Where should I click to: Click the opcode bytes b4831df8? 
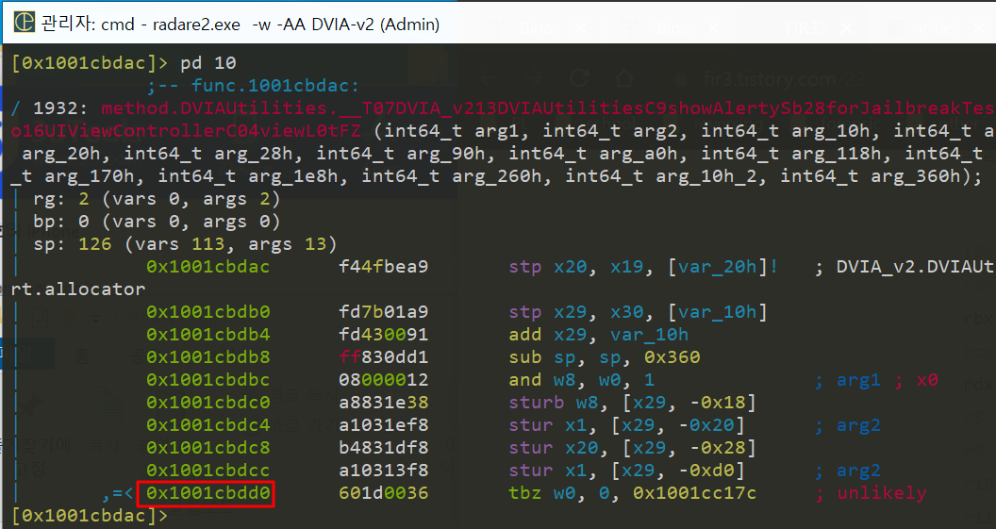click(384, 448)
